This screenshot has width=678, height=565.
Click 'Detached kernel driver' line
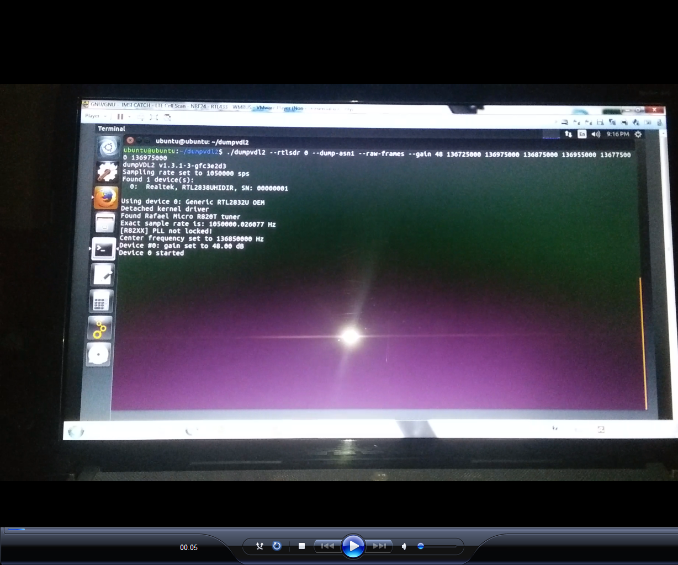coord(165,209)
